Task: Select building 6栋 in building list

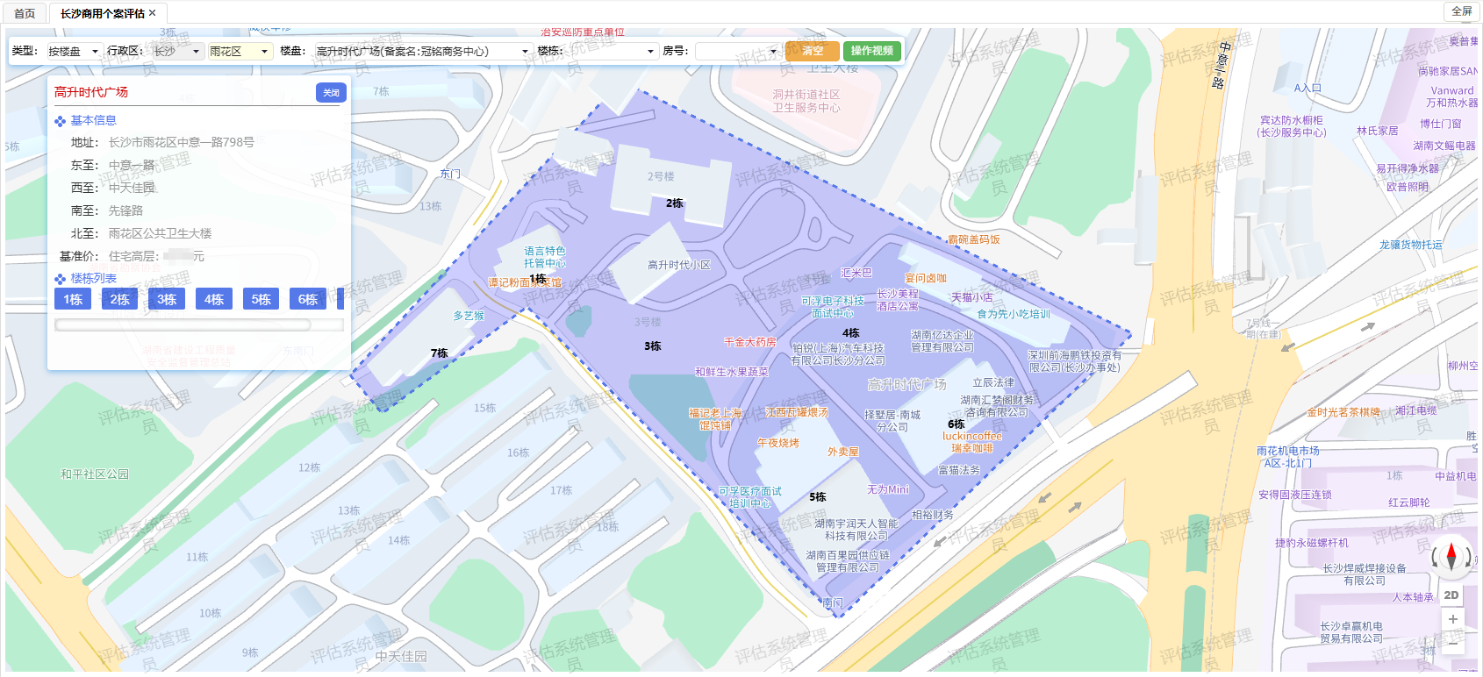Action: coord(308,299)
